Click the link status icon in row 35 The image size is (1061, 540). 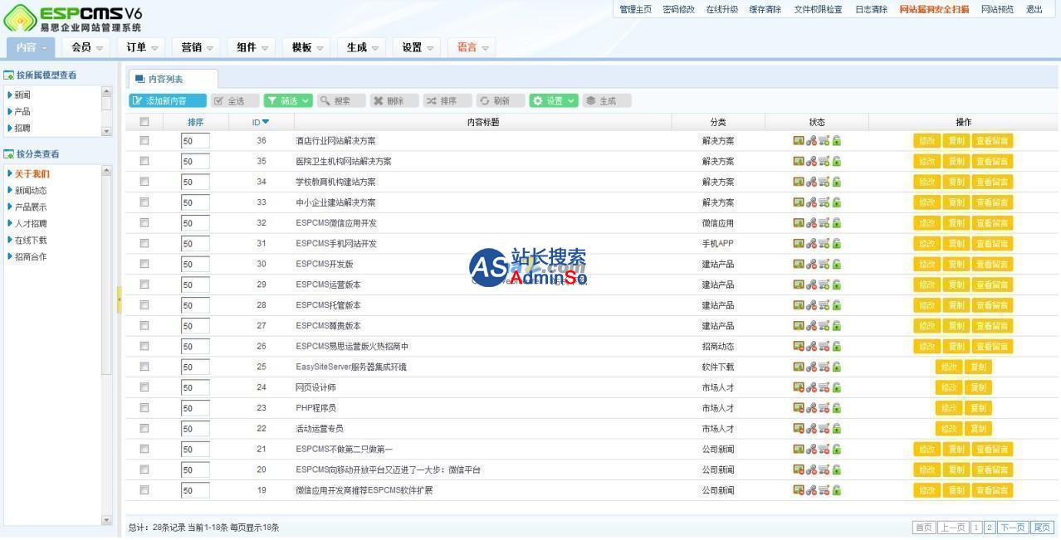811,161
